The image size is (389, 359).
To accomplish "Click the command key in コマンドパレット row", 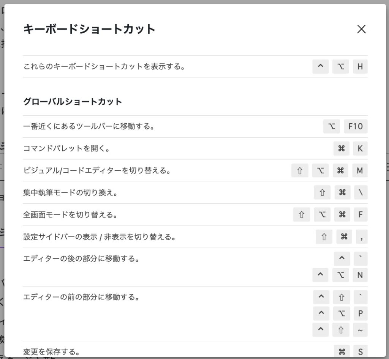I will click(341, 148).
